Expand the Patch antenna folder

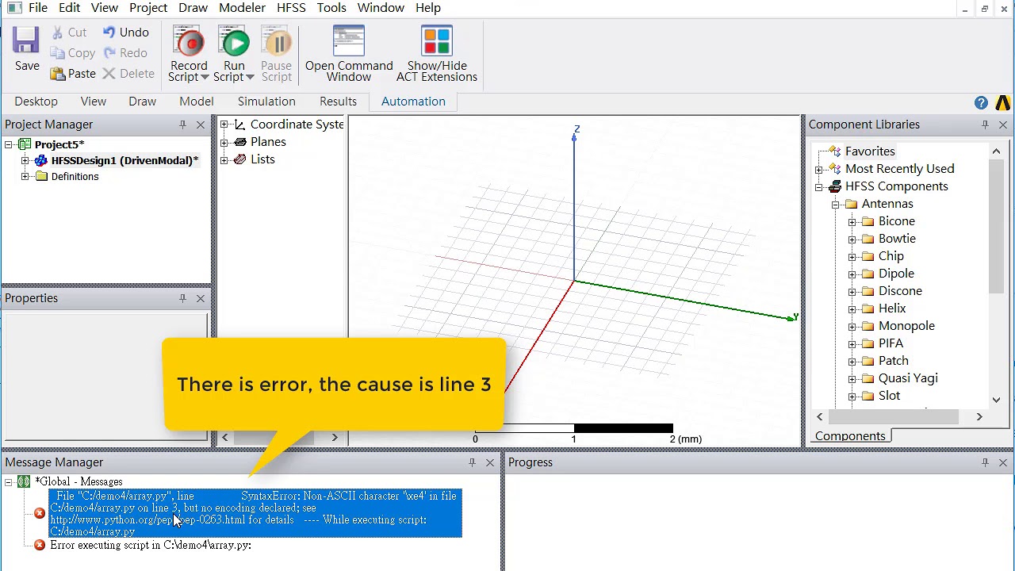tap(852, 362)
